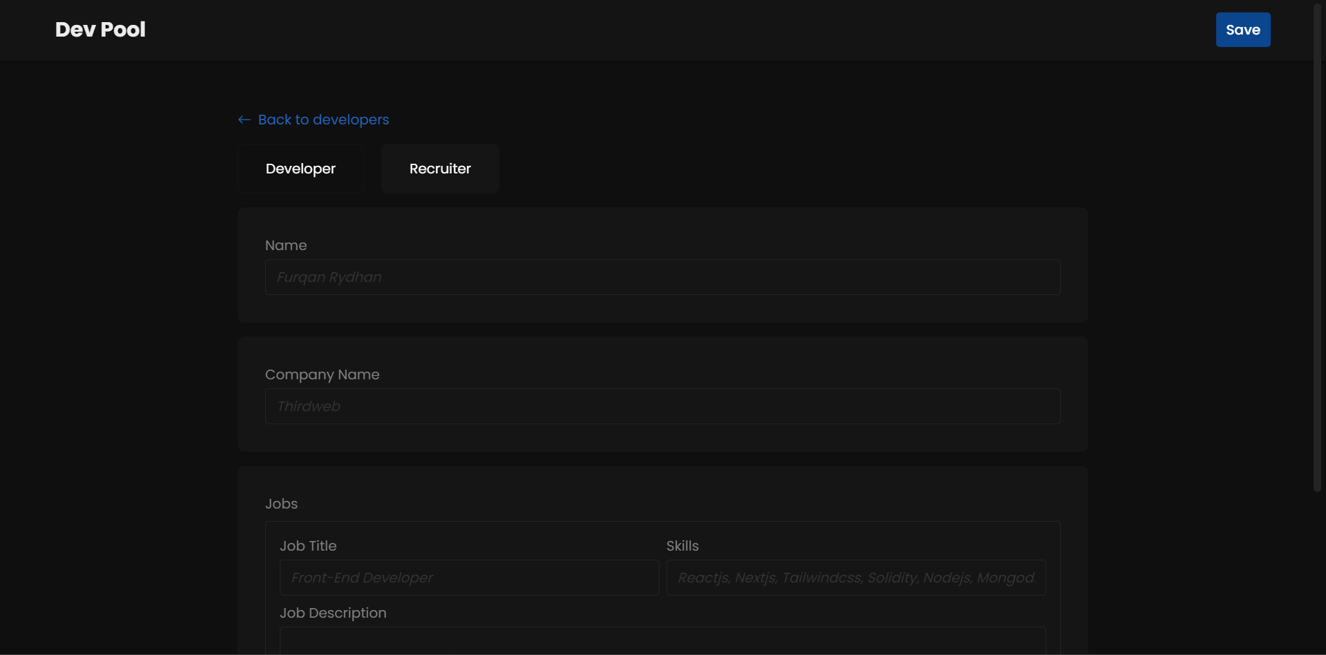Click the Job Title label

(x=308, y=546)
